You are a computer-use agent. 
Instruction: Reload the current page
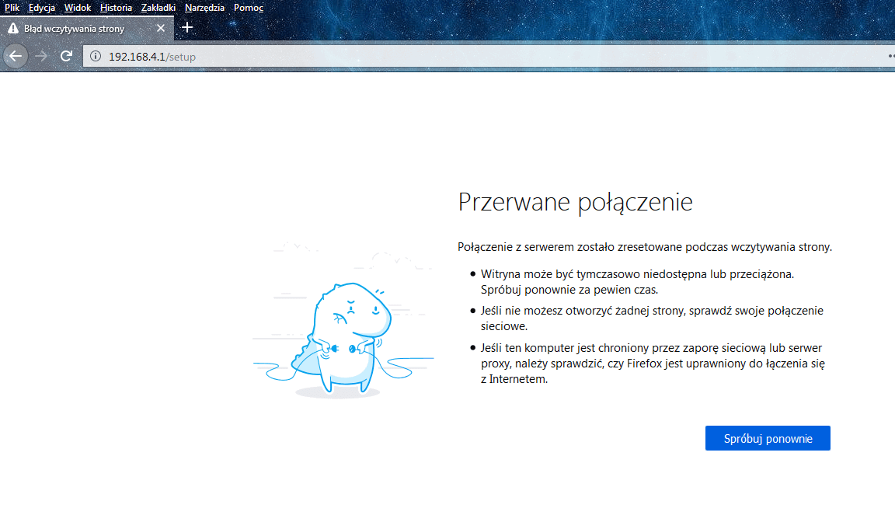coord(67,56)
